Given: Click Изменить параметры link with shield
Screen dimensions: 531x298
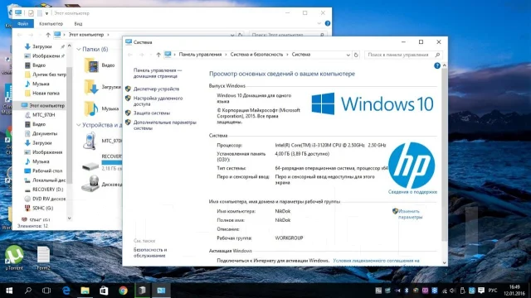Looking at the screenshot, I should click(x=409, y=214).
